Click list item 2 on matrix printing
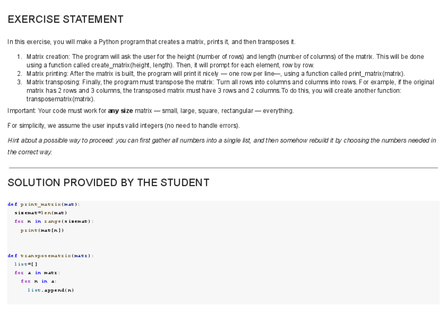The image size is (447, 316). click(x=215, y=74)
